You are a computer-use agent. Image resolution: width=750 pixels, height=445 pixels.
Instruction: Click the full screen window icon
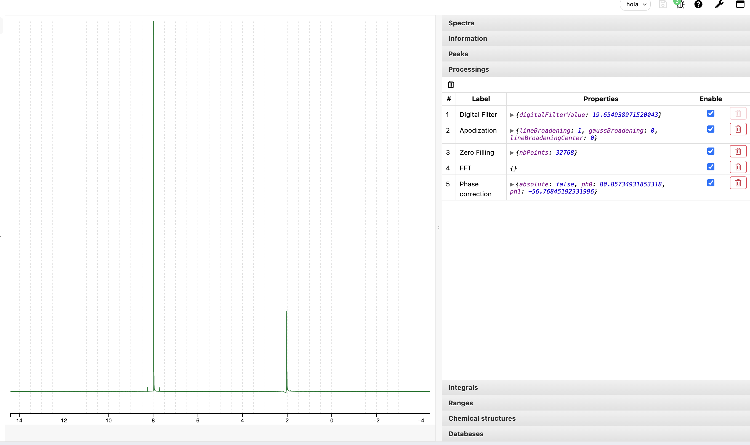740,4
